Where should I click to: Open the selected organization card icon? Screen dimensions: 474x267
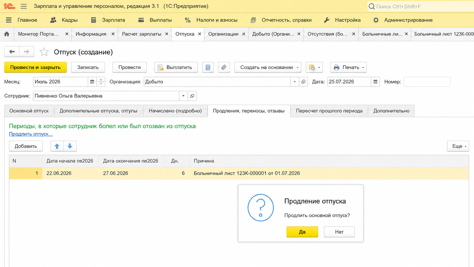tap(303, 82)
